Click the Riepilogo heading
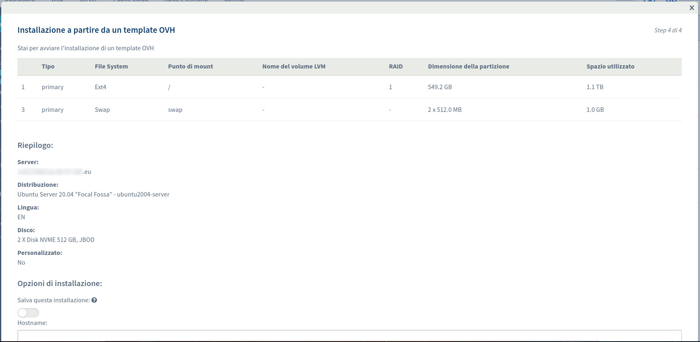The image size is (700, 342). click(35, 145)
